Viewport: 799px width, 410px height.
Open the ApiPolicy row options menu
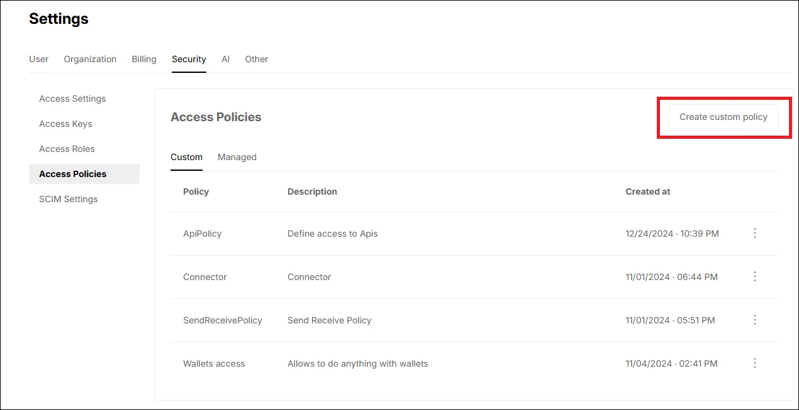point(755,233)
